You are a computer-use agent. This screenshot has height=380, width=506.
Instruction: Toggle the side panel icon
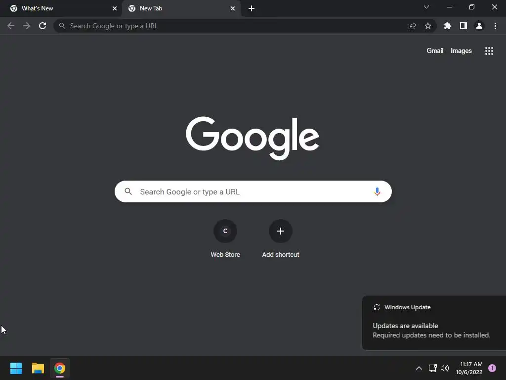[x=464, y=26]
